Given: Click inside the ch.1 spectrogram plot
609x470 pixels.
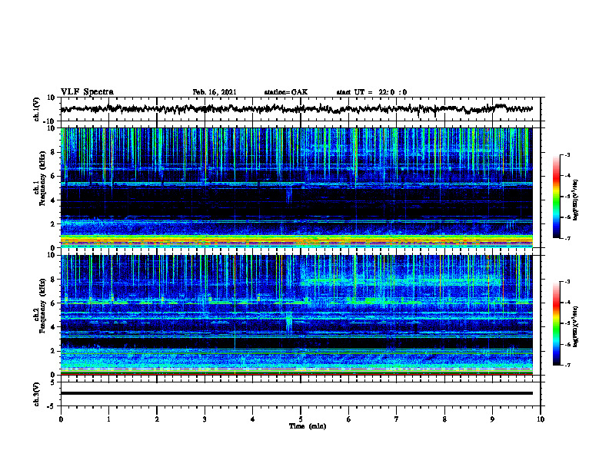Looking at the screenshot, I should pos(296,187).
